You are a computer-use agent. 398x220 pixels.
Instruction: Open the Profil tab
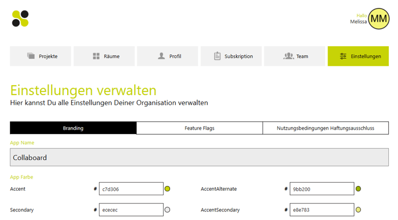168,56
